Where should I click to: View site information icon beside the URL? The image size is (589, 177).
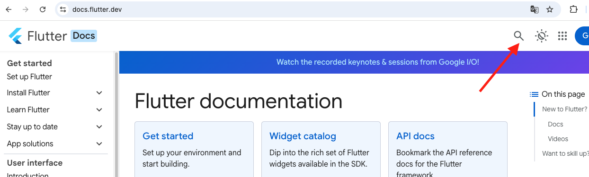63,9
